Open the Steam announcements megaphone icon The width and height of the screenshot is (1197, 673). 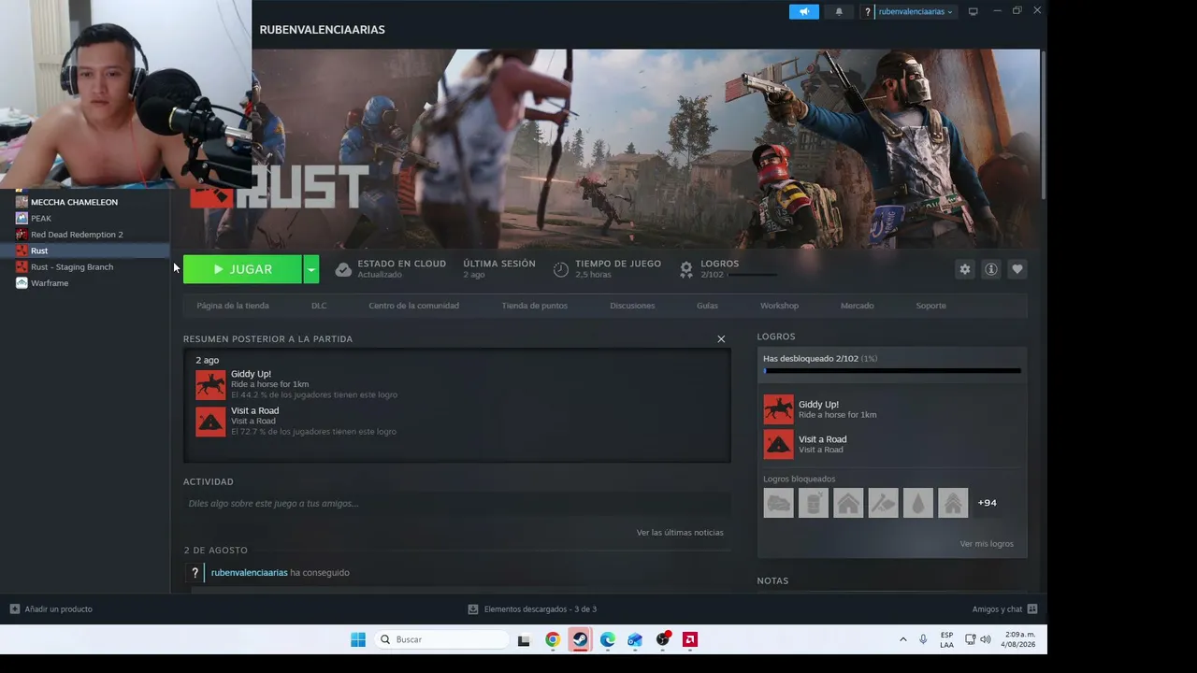(x=803, y=12)
